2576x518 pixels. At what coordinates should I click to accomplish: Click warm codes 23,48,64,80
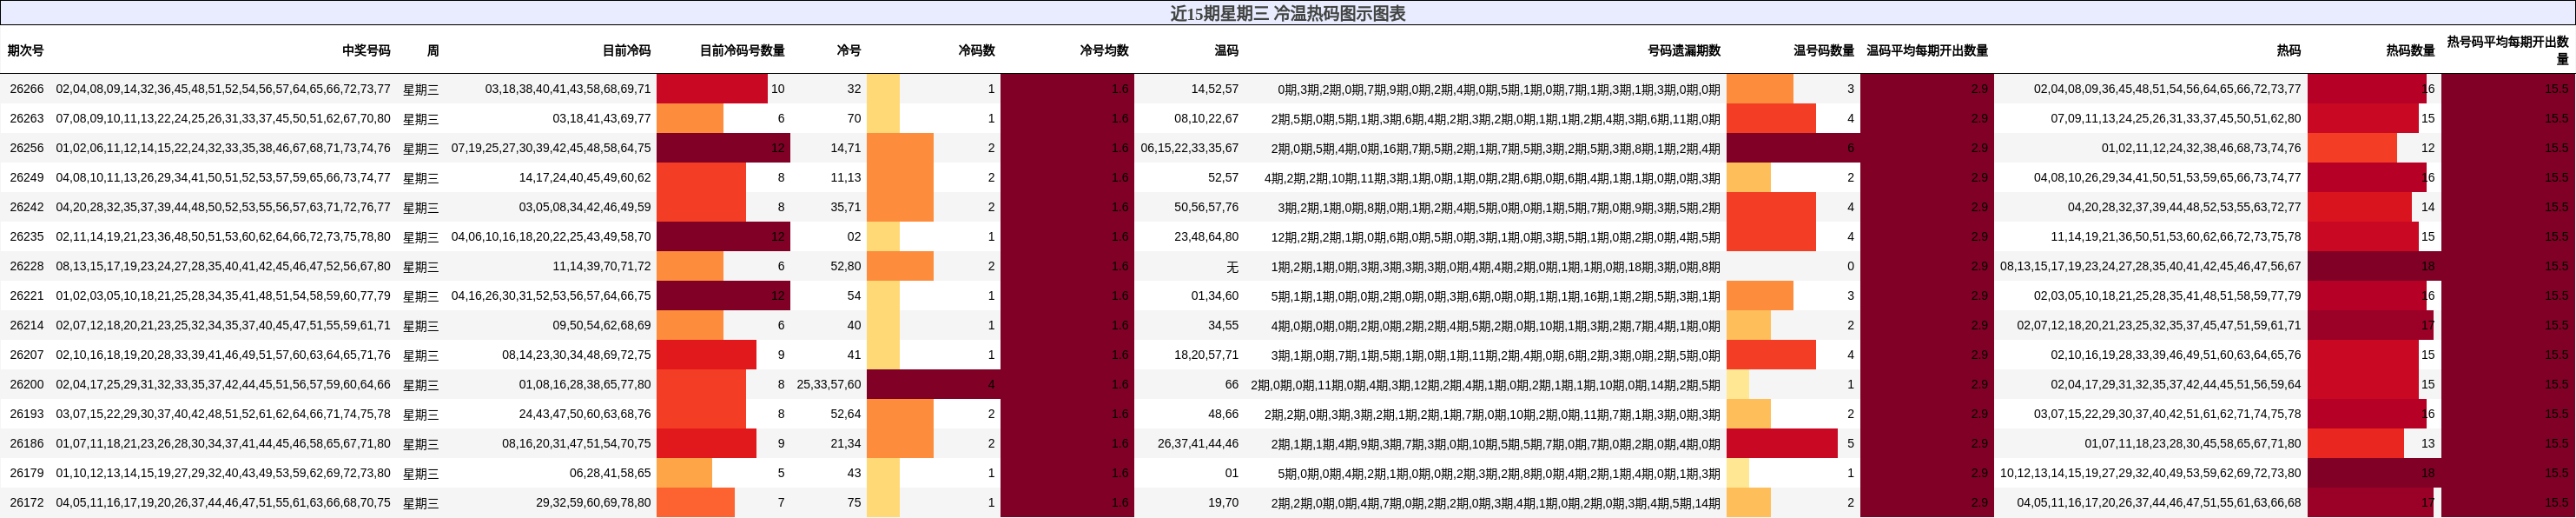(x=1206, y=237)
